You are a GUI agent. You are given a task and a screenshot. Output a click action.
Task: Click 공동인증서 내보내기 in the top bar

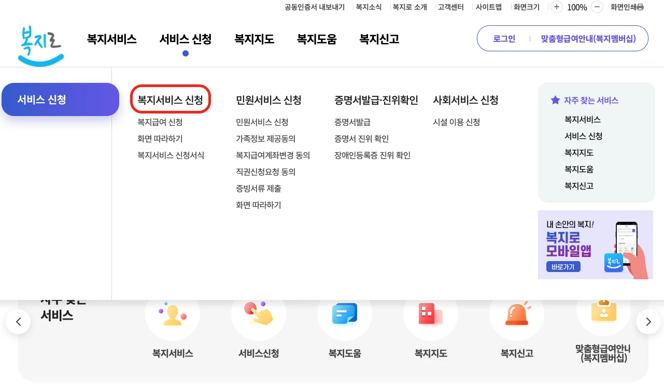314,7
